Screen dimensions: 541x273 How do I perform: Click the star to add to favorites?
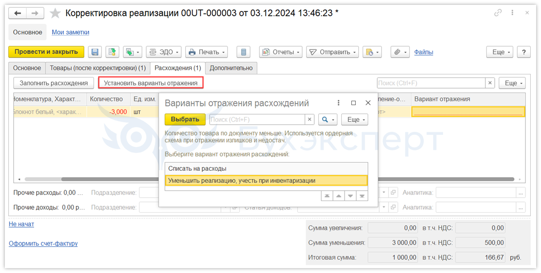(x=56, y=13)
